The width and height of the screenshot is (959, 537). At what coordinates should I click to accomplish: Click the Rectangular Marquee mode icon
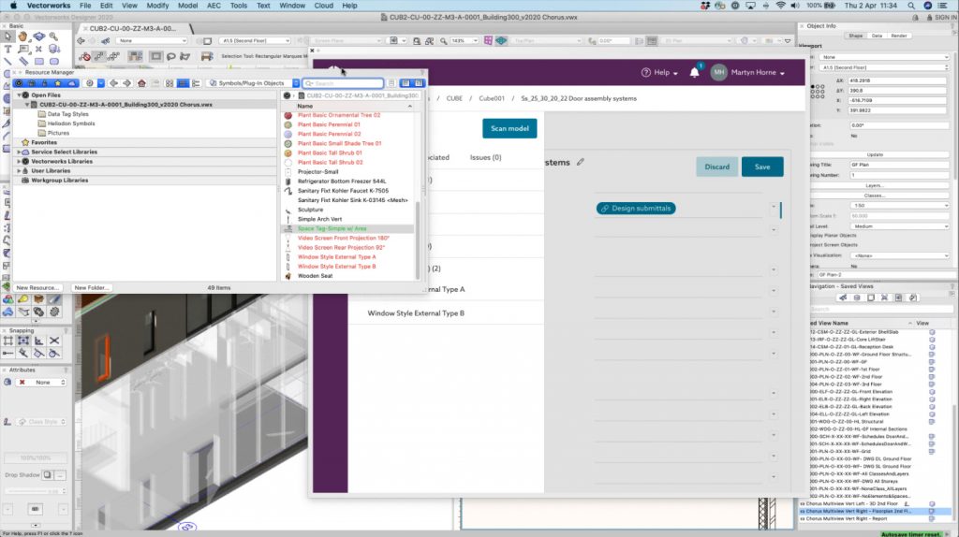[156, 56]
